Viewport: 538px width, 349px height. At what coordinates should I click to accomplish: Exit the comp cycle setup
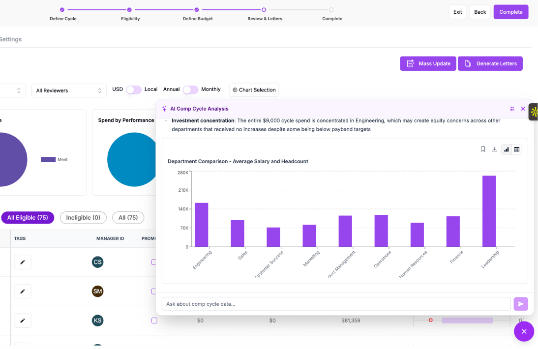click(x=457, y=11)
